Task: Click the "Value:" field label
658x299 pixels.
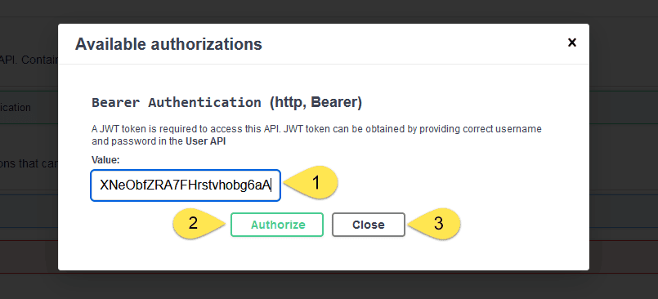Action: (105, 160)
